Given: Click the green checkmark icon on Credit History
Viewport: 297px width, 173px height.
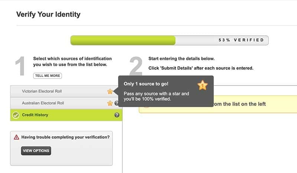Looking at the screenshot, I should 16,115.
